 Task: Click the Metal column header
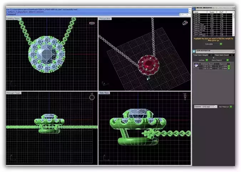click(x=200, y=12)
